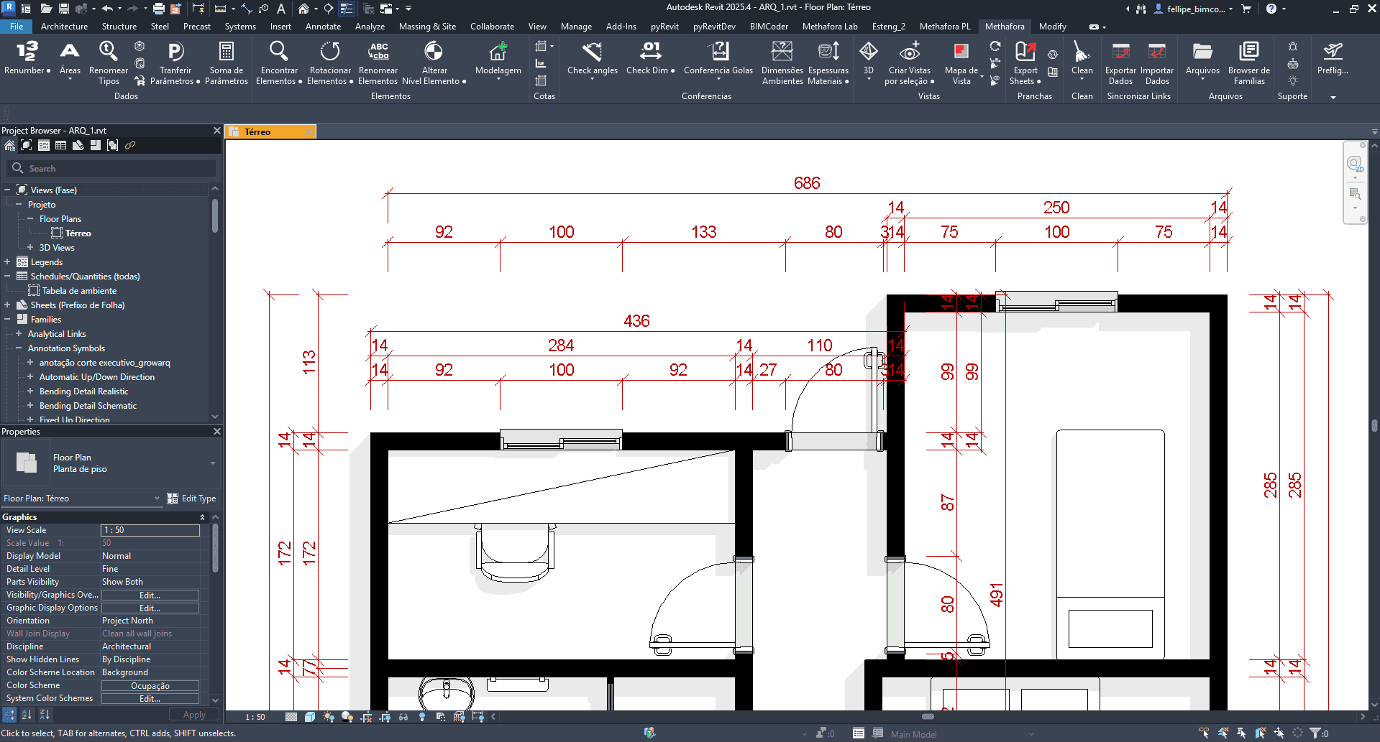Expand the Legends tree node
This screenshot has width=1380, height=742.
pos(7,262)
